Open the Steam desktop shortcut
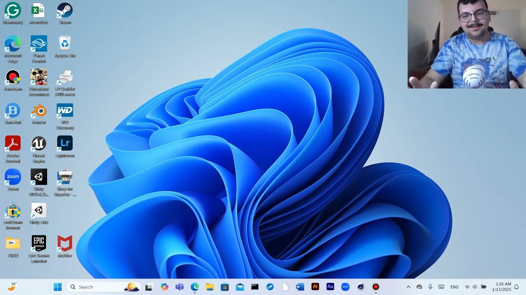526x295 pixels. point(65,11)
